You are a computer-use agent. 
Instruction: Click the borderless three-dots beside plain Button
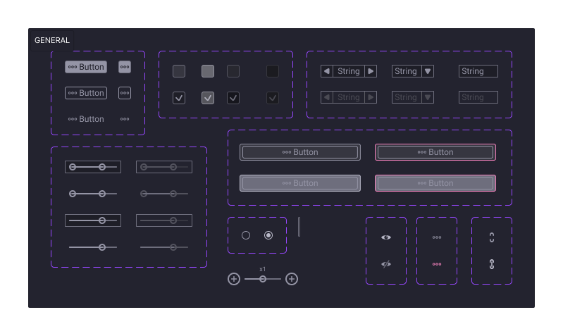[125, 119]
